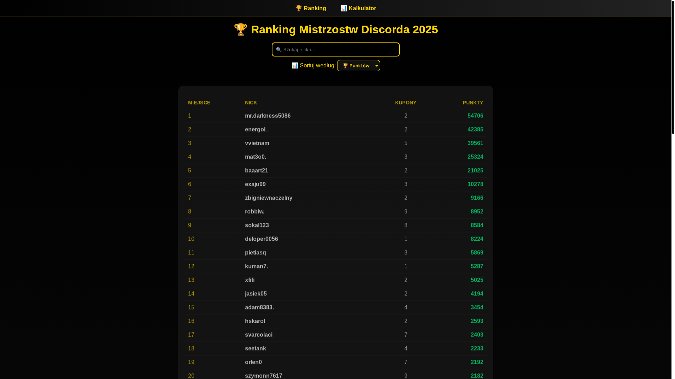
Task: Click points value 2593
Action: 477,321
